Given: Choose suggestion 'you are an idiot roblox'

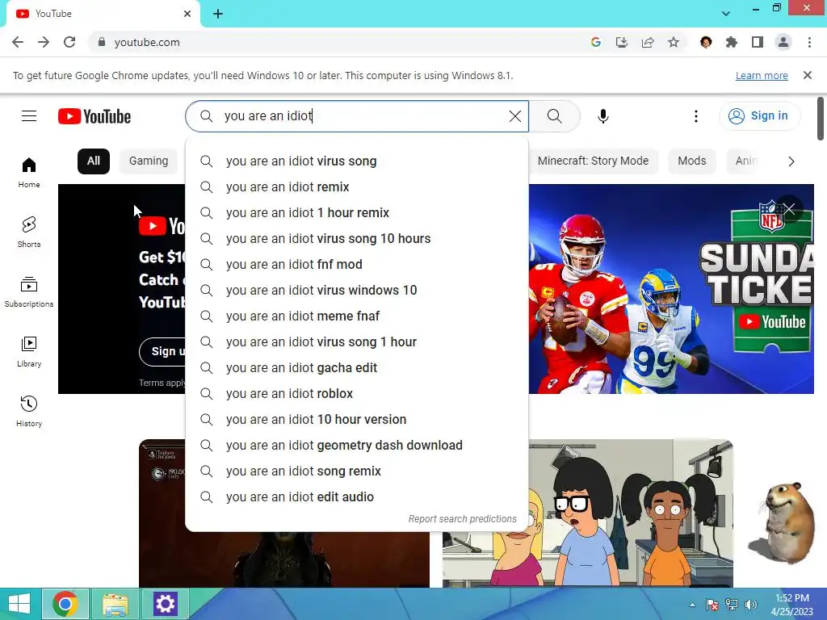Looking at the screenshot, I should (x=357, y=394).
